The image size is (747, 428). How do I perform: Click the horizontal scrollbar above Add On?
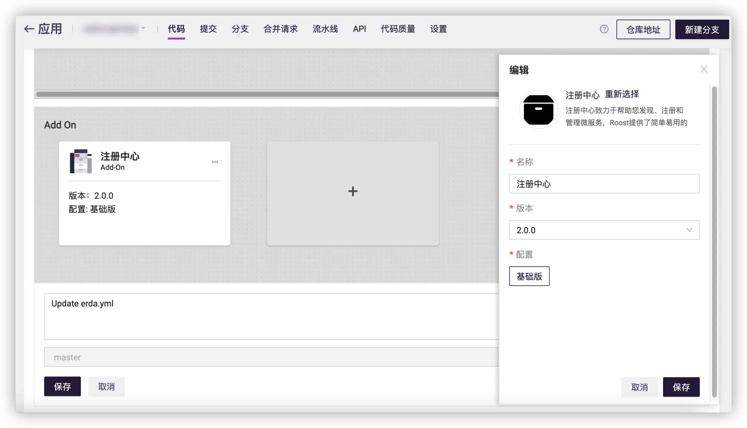266,94
